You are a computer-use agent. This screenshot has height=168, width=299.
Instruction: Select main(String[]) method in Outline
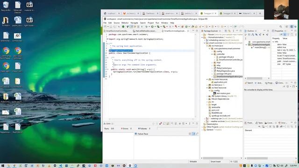click(x=260, y=48)
